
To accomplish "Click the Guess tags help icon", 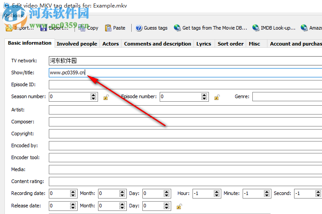I will pos(139,28).
